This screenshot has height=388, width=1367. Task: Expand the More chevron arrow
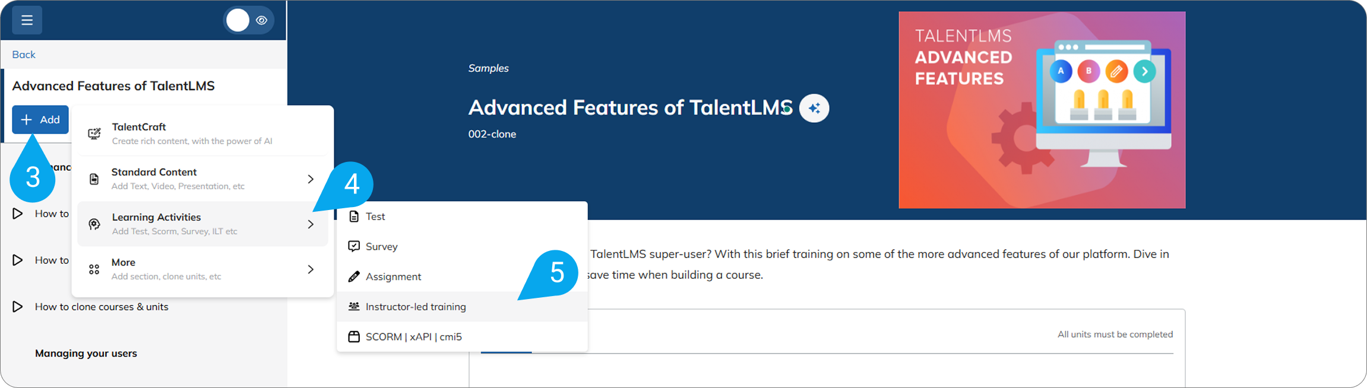tap(311, 269)
